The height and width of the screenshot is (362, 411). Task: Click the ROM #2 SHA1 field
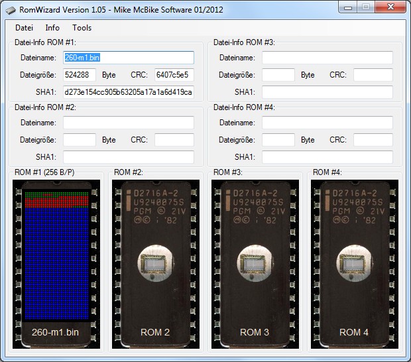129,157
